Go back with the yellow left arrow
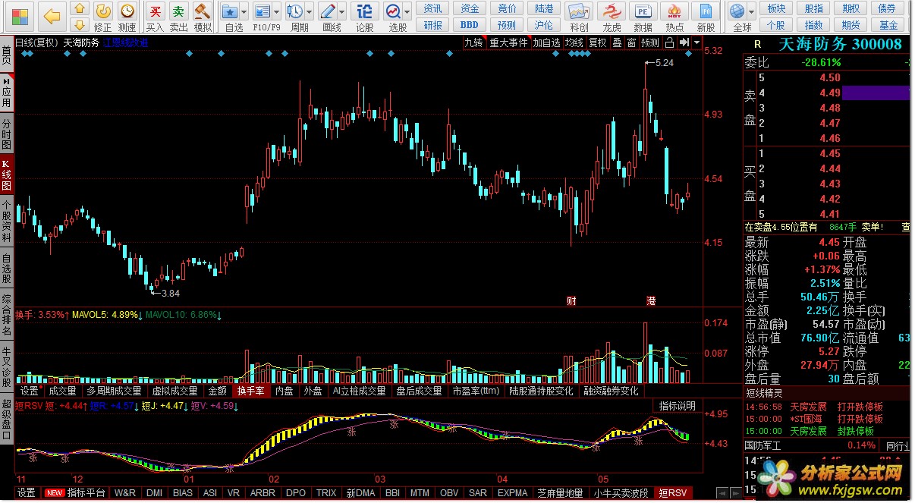 52,15
